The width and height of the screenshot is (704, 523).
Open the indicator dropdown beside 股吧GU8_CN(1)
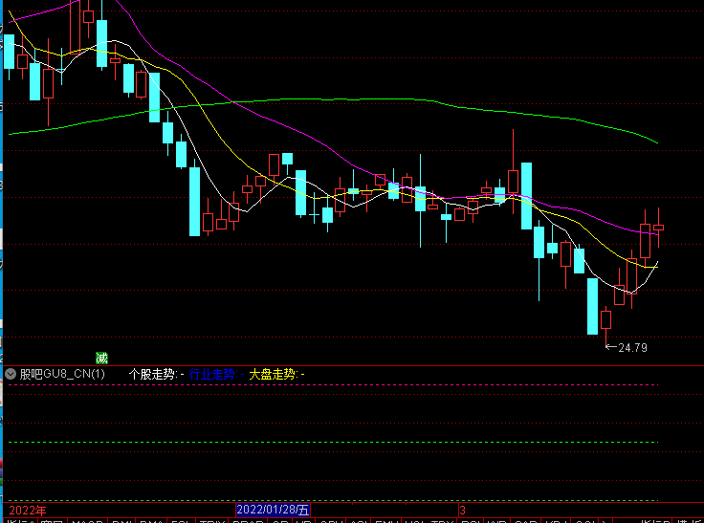click(11, 374)
